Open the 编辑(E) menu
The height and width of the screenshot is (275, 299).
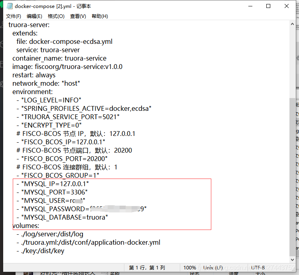(34, 16)
